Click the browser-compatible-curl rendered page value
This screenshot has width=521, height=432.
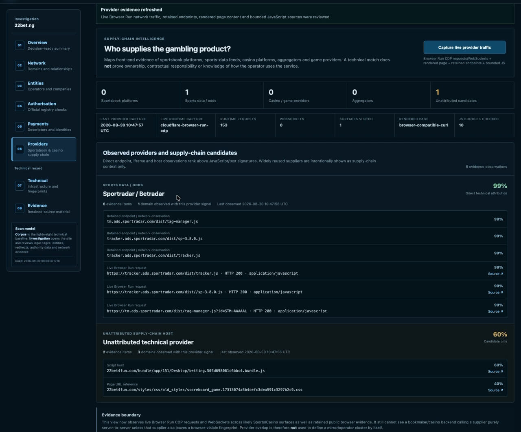coord(424,125)
